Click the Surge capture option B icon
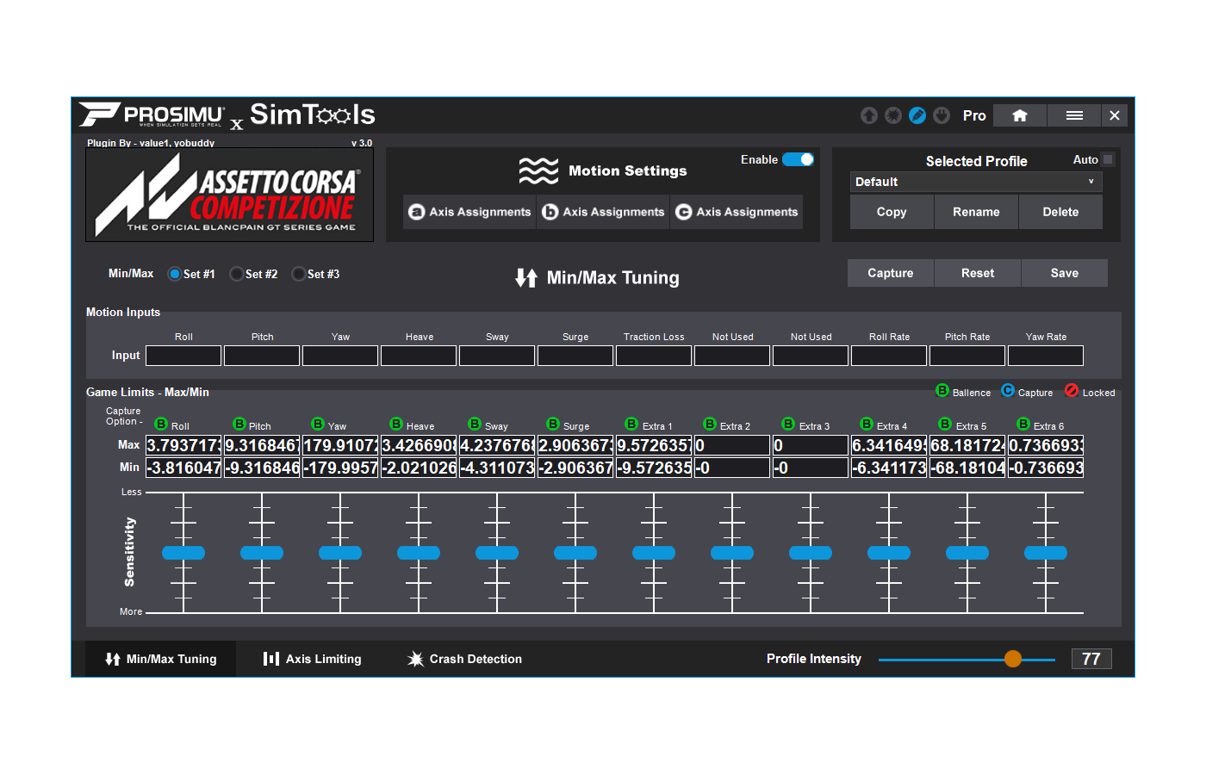 pyautogui.click(x=553, y=424)
